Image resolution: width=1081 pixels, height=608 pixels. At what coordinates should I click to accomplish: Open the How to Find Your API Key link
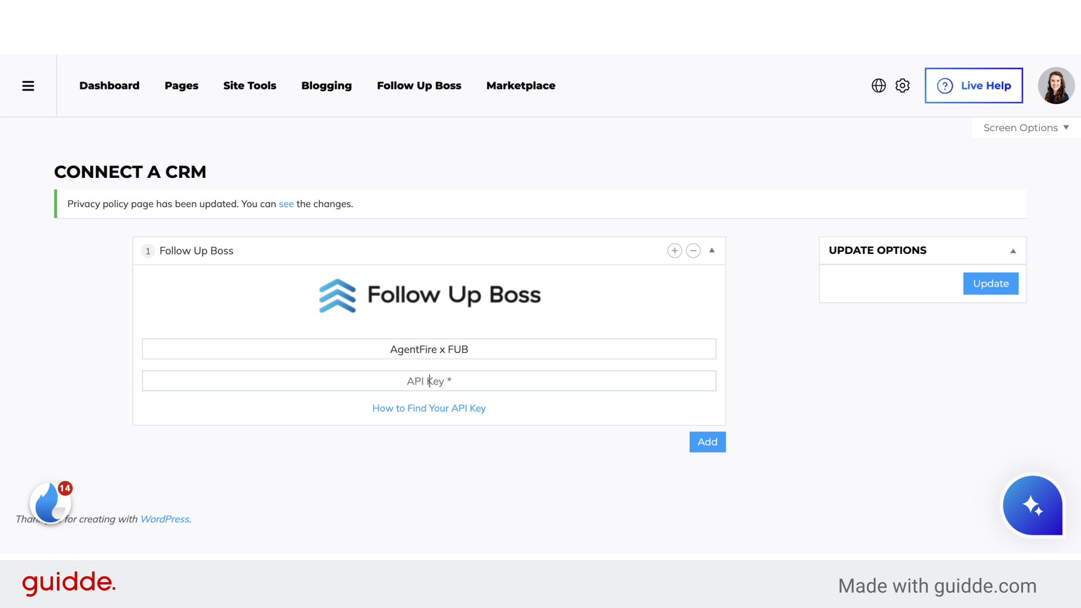point(429,408)
